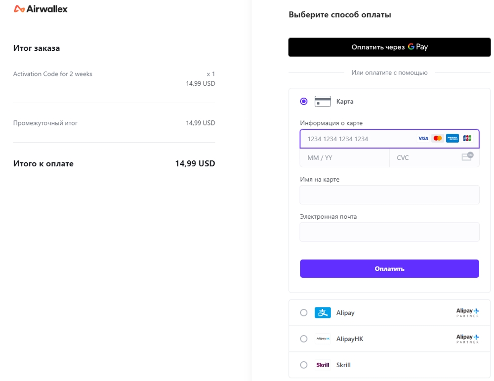Focus the CVC input field
The width and height of the screenshot is (494, 381).
click(434, 158)
